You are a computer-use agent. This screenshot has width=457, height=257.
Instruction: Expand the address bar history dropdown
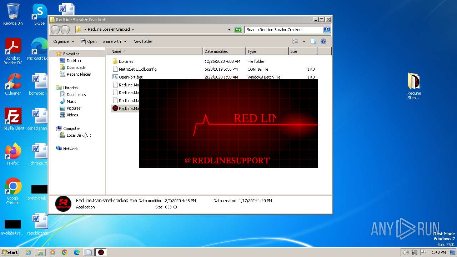coord(229,30)
